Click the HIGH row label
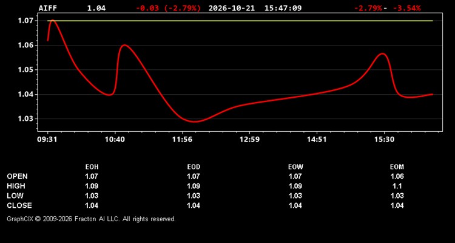This screenshot has width=455, height=243. click(16, 186)
